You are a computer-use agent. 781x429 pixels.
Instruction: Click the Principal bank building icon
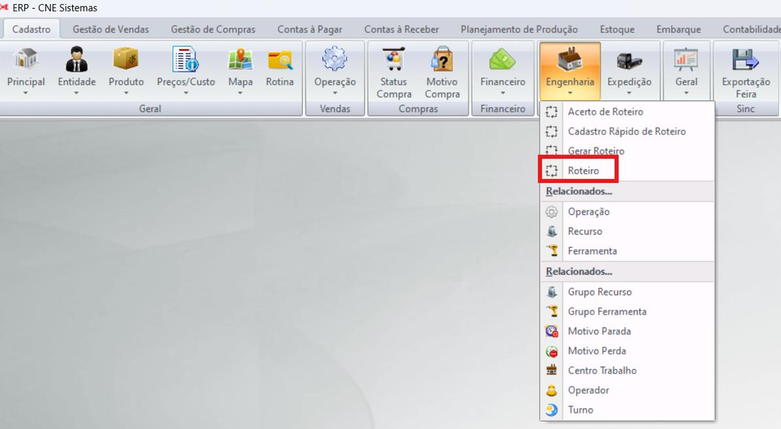[26, 60]
